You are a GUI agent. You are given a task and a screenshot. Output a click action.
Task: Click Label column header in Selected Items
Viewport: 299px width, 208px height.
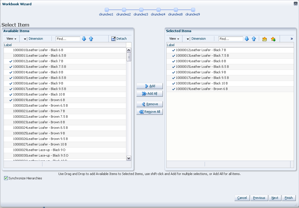point(230,45)
